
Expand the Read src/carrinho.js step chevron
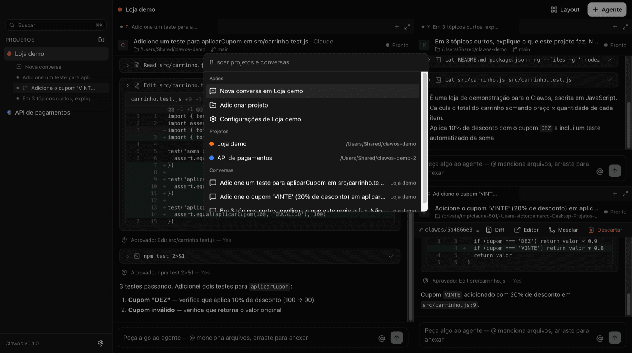coord(128,65)
